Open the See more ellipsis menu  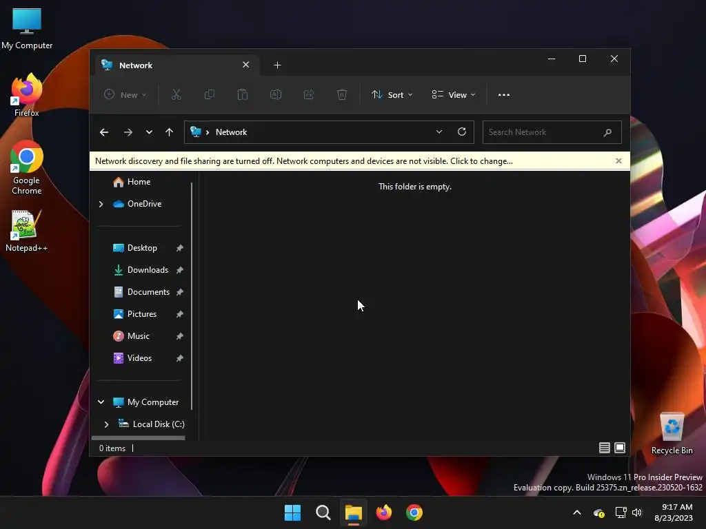[x=504, y=95]
